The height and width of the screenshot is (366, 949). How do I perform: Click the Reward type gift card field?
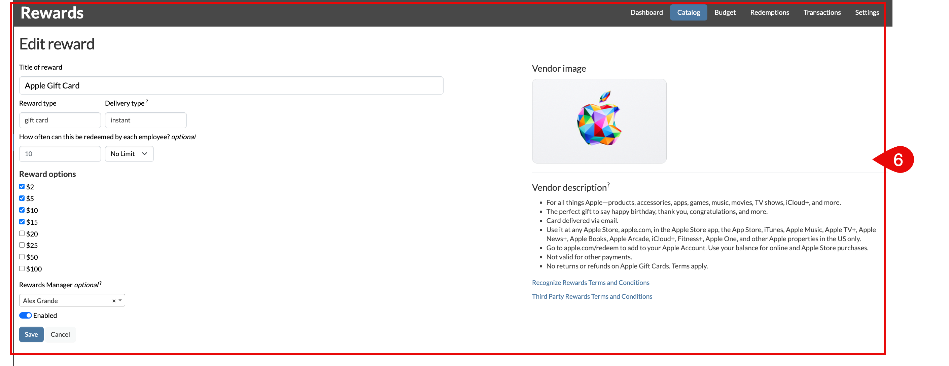60,120
